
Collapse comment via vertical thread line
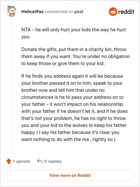coord(12,85)
